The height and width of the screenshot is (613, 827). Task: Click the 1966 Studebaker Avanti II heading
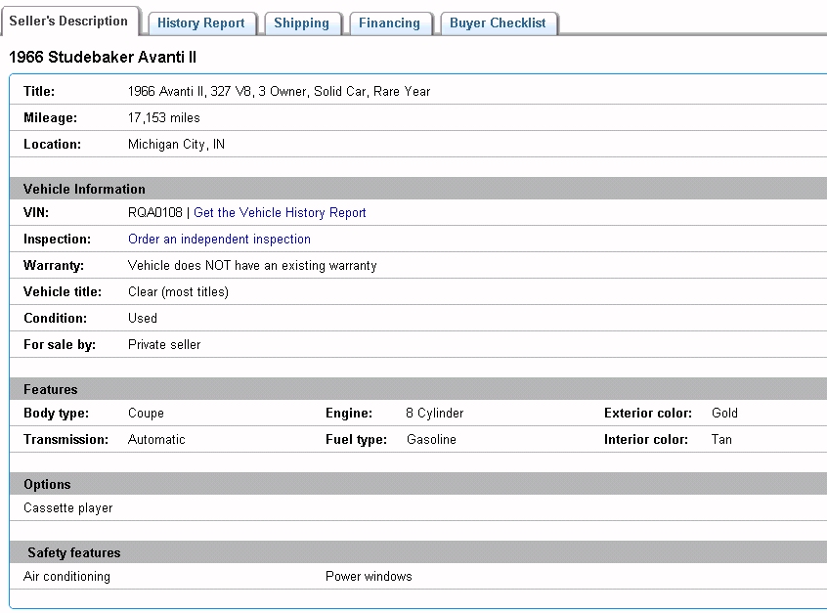(x=103, y=57)
